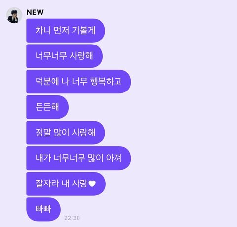Click the word 행복하고 in the third message
237x227 pixels.
click(106, 82)
